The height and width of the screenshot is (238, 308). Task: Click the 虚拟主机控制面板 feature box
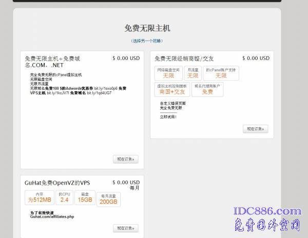171,89
